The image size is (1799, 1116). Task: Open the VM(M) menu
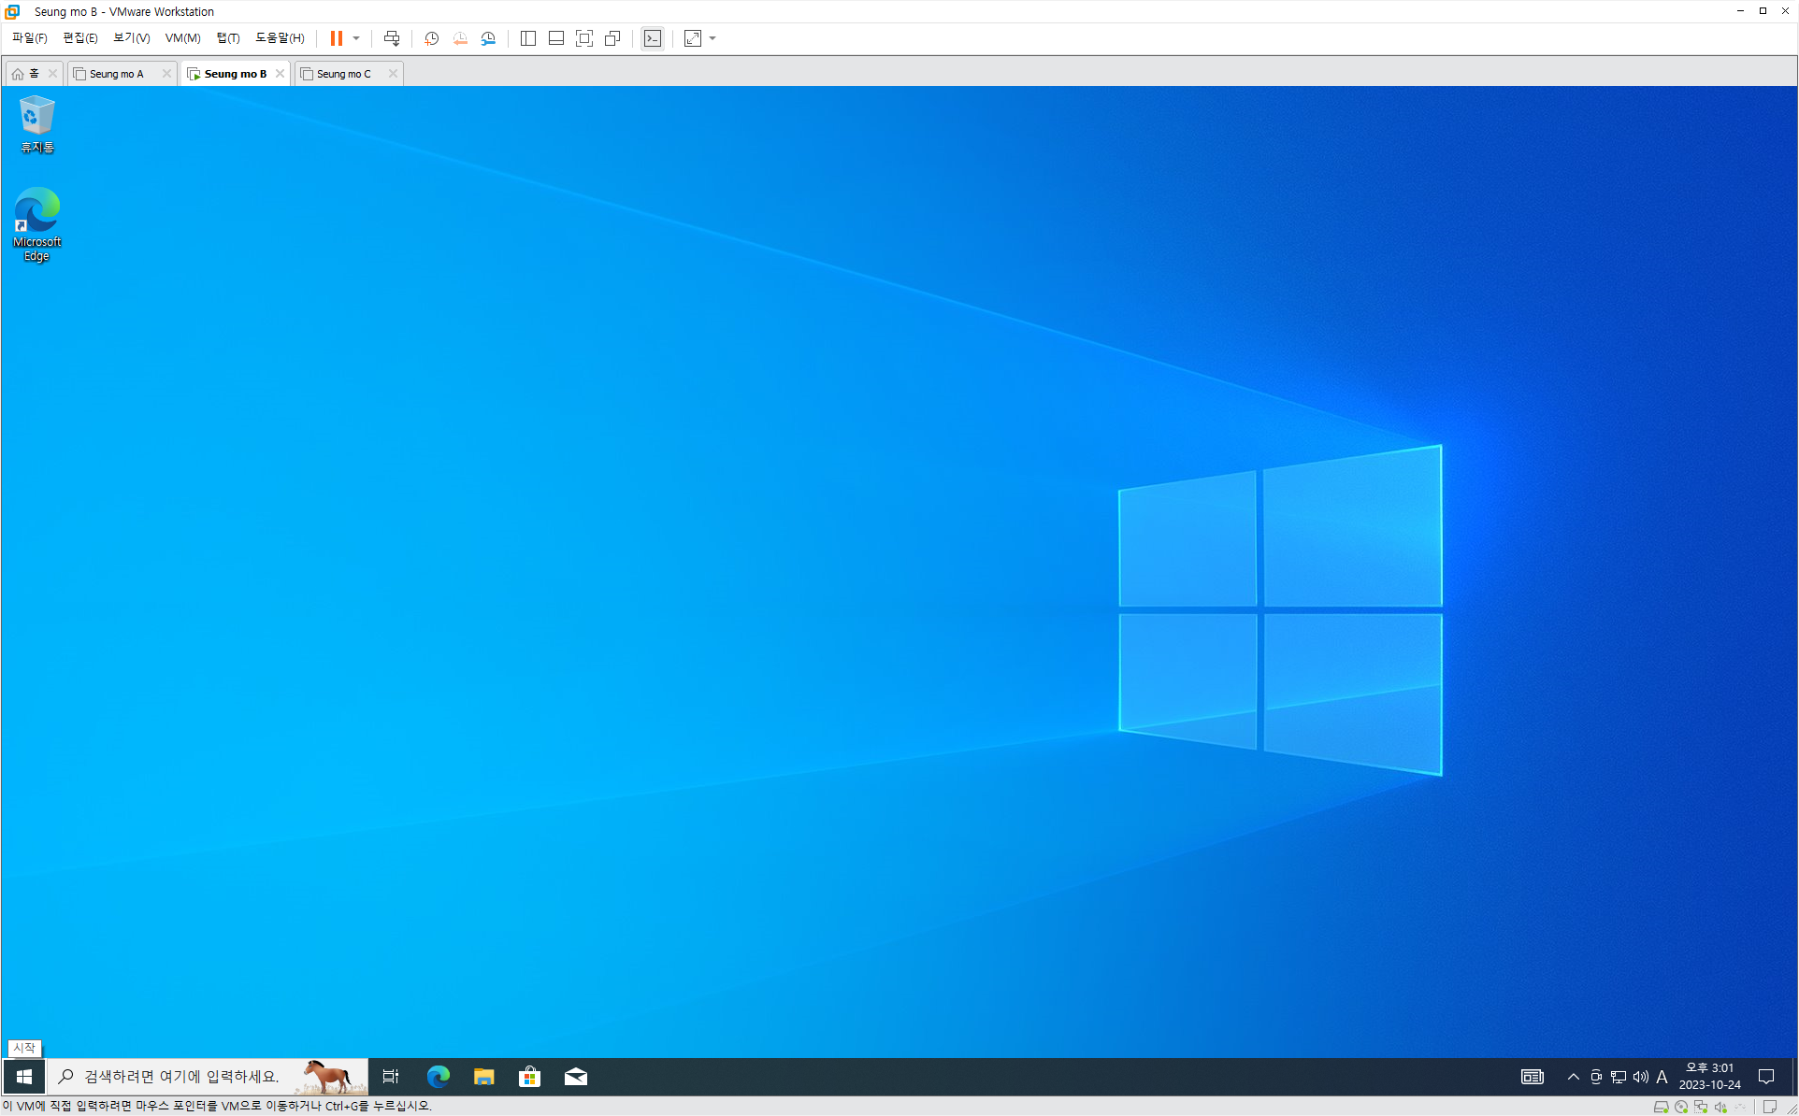pos(182,38)
